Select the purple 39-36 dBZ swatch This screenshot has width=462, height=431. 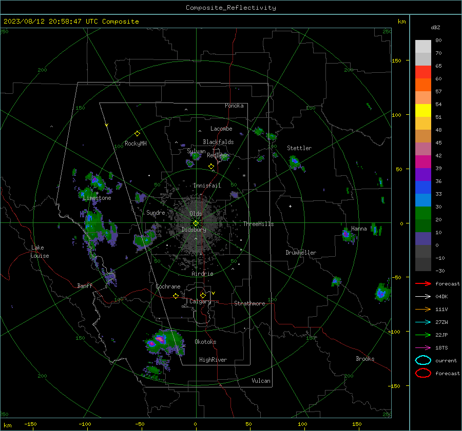click(423, 174)
